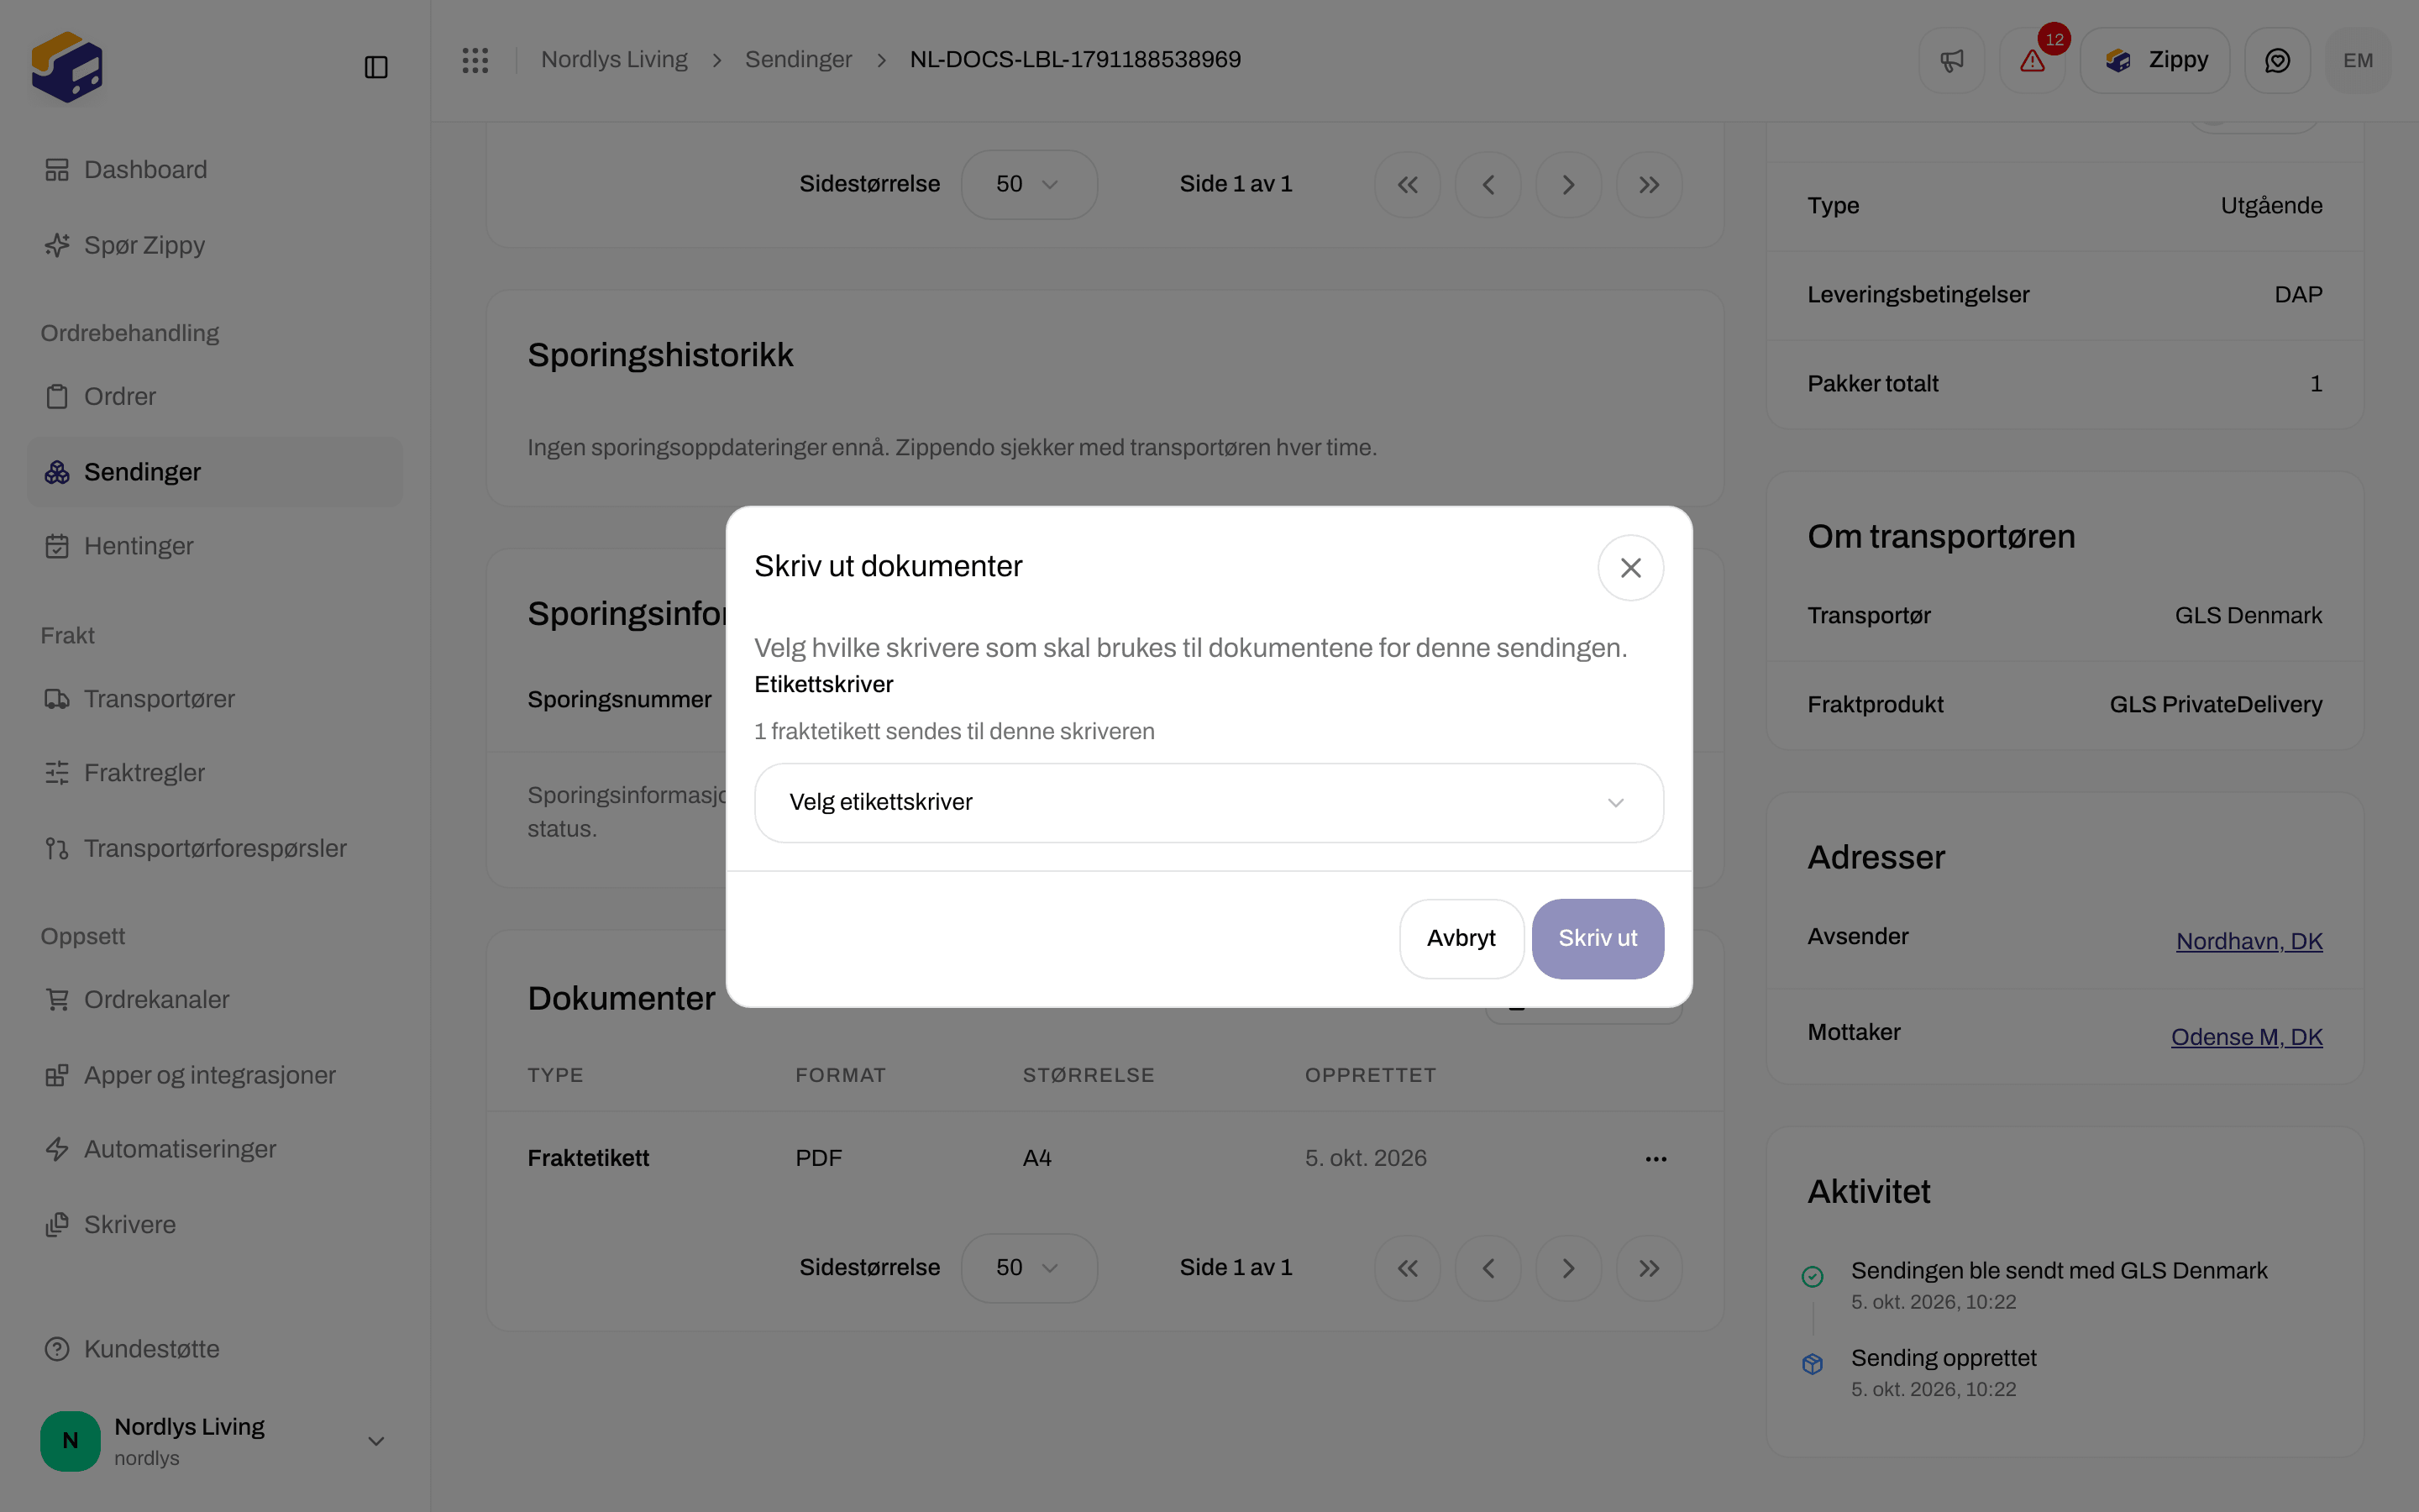Click the Avbryt button
This screenshot has width=2419, height=1512.
tap(1461, 938)
